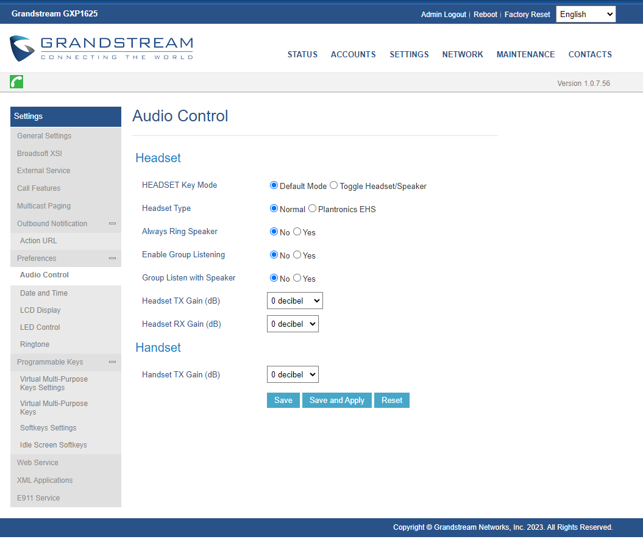Viewport: 643px width, 542px height.
Task: Open the Headset RX Gain dropdown
Action: coord(293,324)
